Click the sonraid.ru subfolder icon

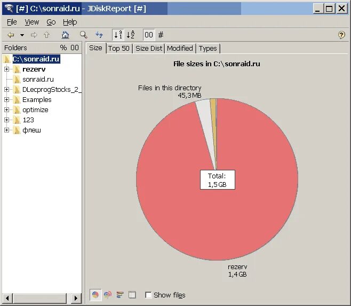click(17, 80)
